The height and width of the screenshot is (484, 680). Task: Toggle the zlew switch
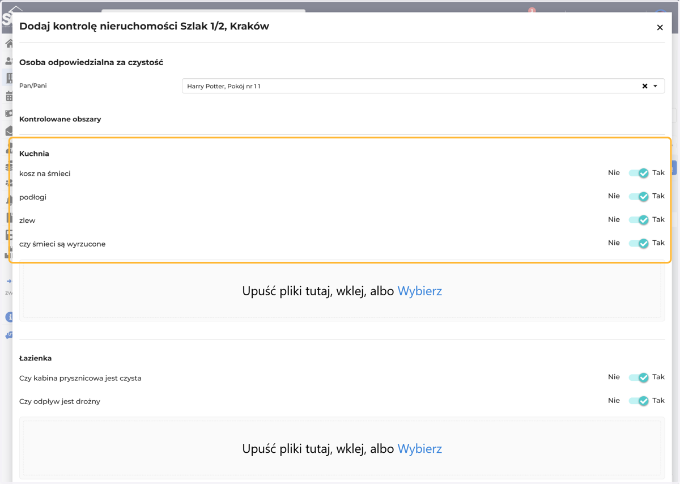[x=639, y=219]
